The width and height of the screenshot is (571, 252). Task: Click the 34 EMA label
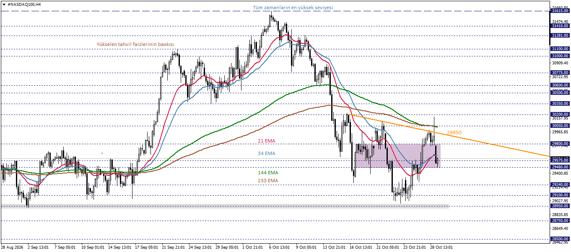pyautogui.click(x=266, y=153)
